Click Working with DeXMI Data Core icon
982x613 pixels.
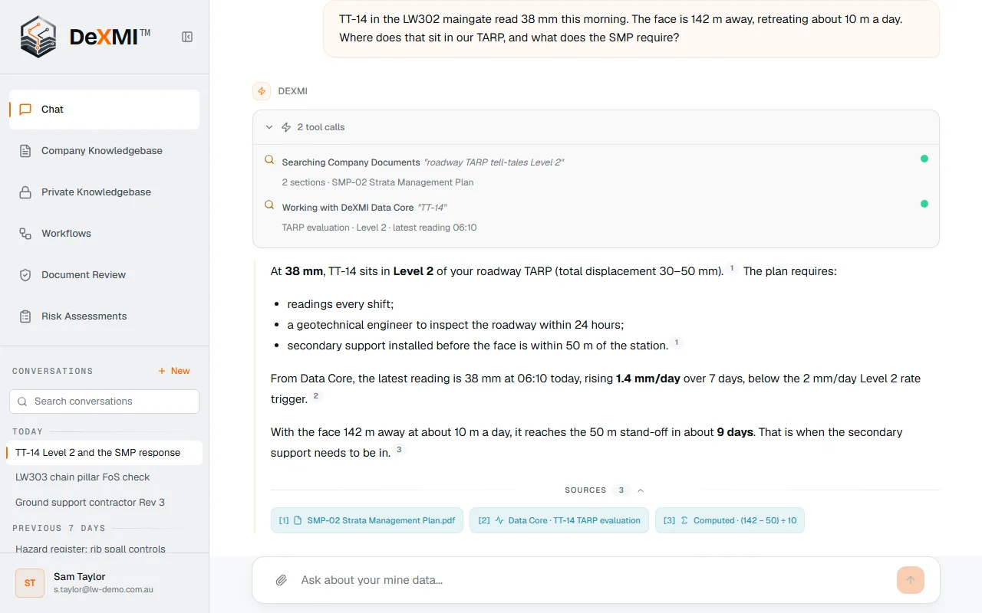pyautogui.click(x=269, y=205)
